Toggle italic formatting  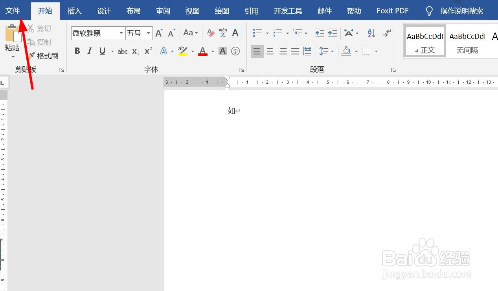point(89,51)
